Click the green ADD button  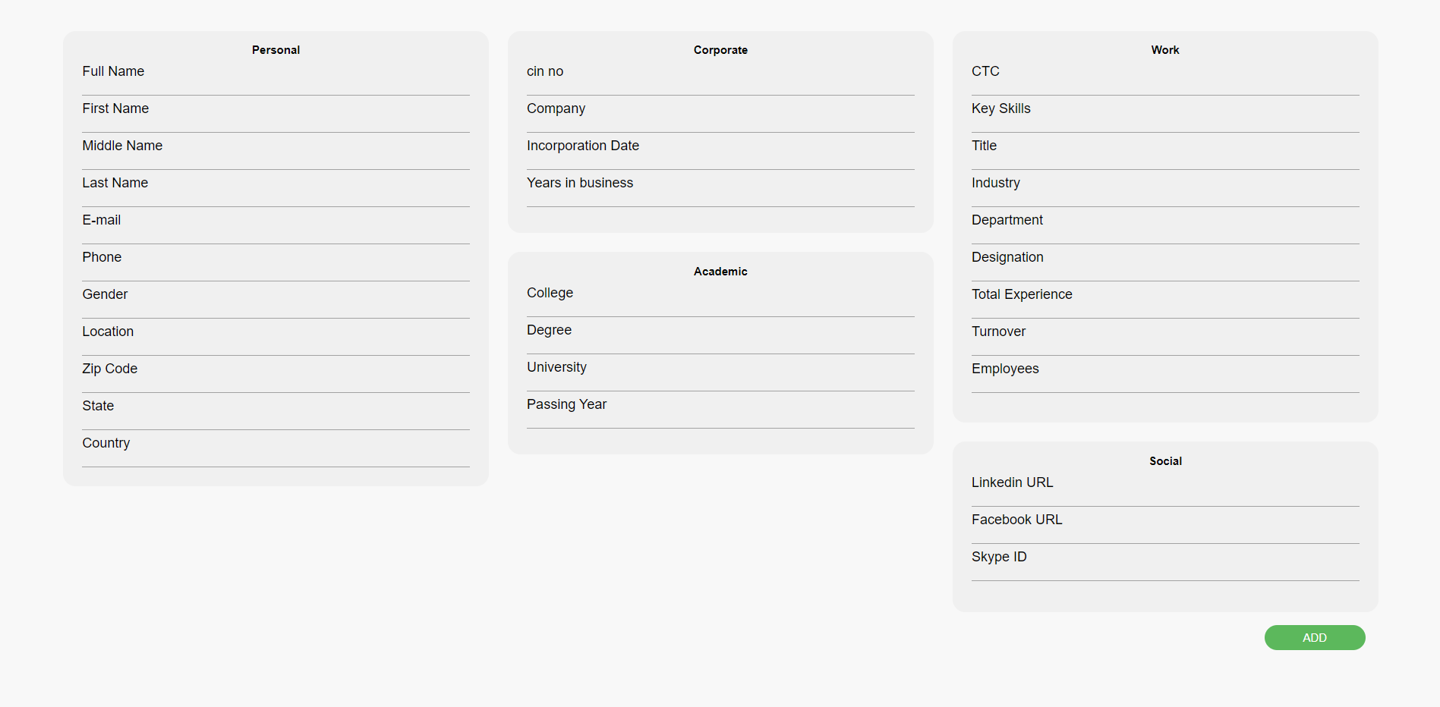click(x=1314, y=637)
